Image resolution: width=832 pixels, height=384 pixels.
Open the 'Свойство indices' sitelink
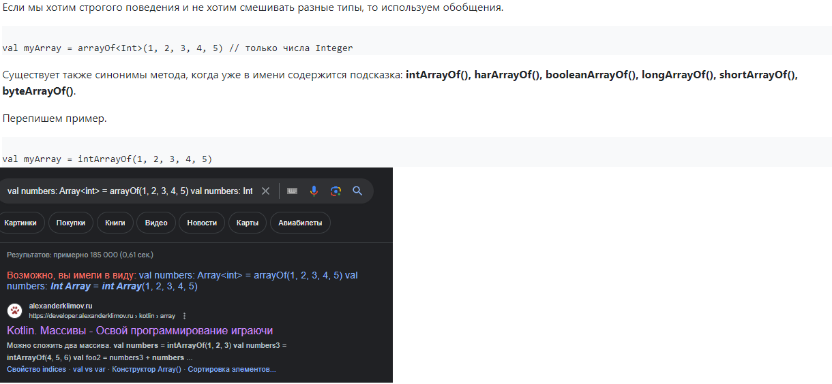[x=36, y=369]
